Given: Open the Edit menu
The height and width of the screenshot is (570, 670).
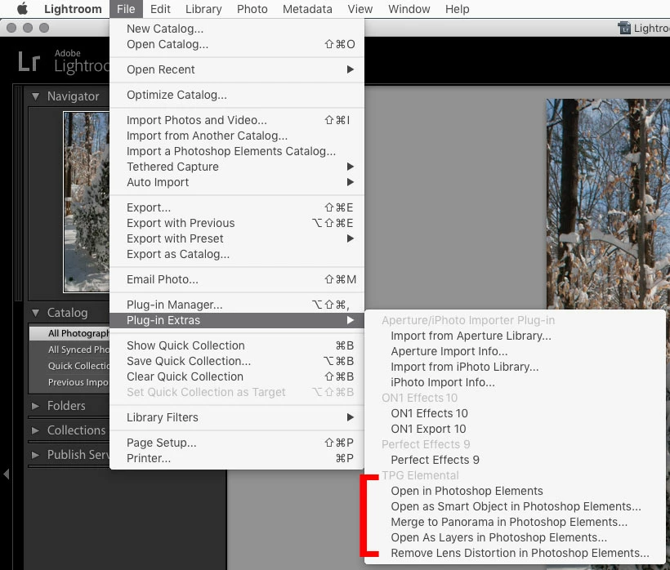Looking at the screenshot, I should pyautogui.click(x=160, y=9).
